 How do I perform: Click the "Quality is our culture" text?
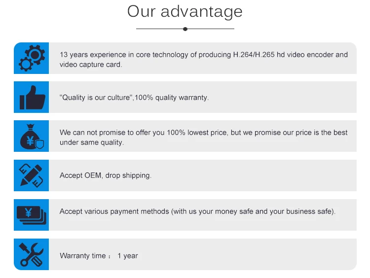[134, 98]
